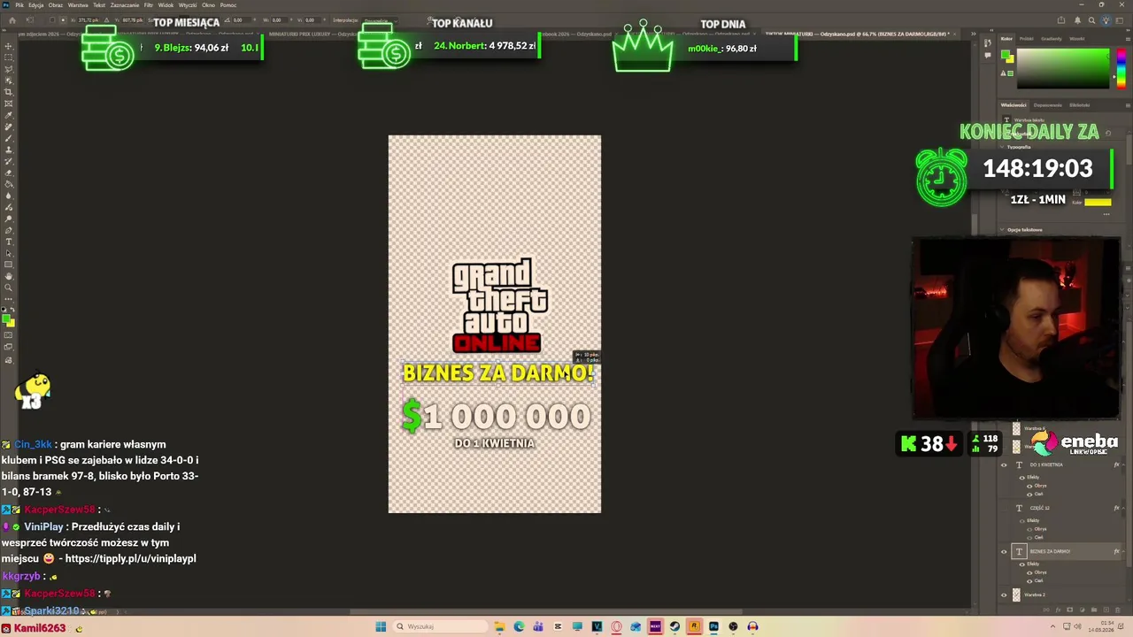Toggle Efekty visibility of BIZNES ZA DARMO! layer
Viewport: 1133px width, 637px height.
1021,564
